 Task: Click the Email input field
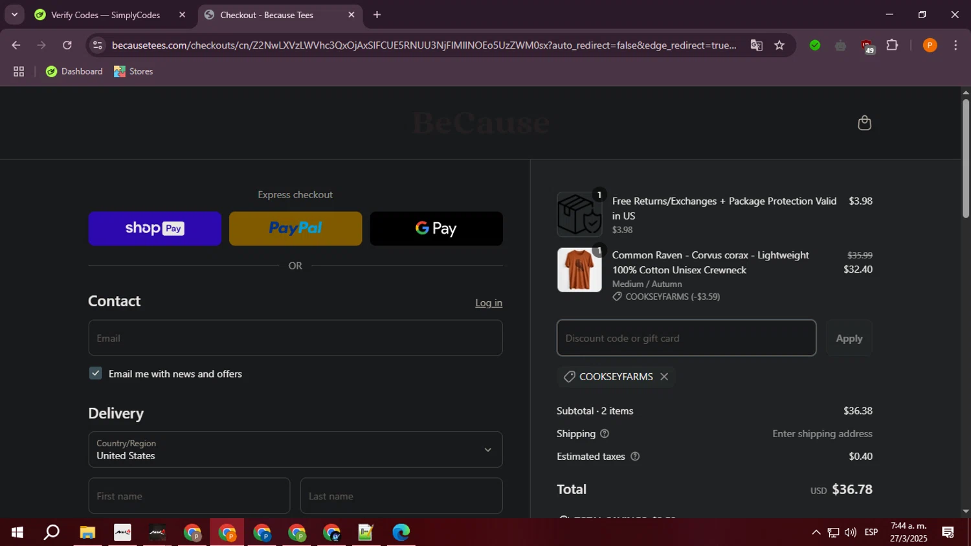point(295,338)
